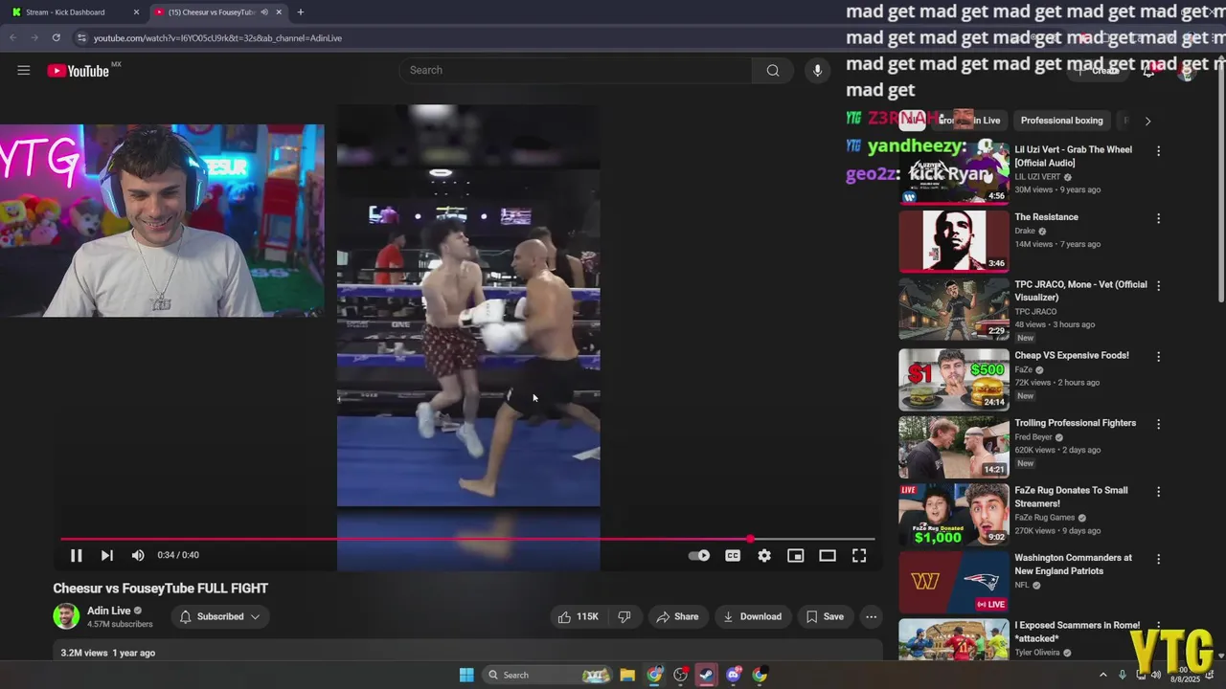This screenshot has height=689, width=1226.
Task: Toggle the autoplay switch in the player
Action: click(699, 555)
